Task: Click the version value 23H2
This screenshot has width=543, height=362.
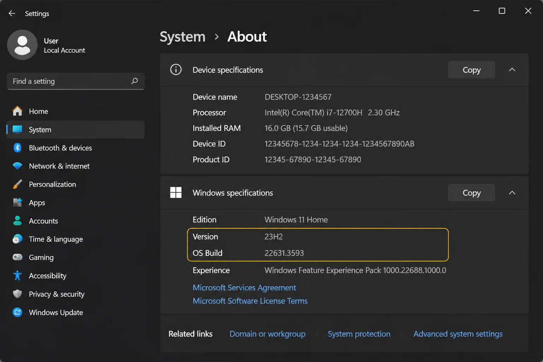Action: click(x=274, y=237)
